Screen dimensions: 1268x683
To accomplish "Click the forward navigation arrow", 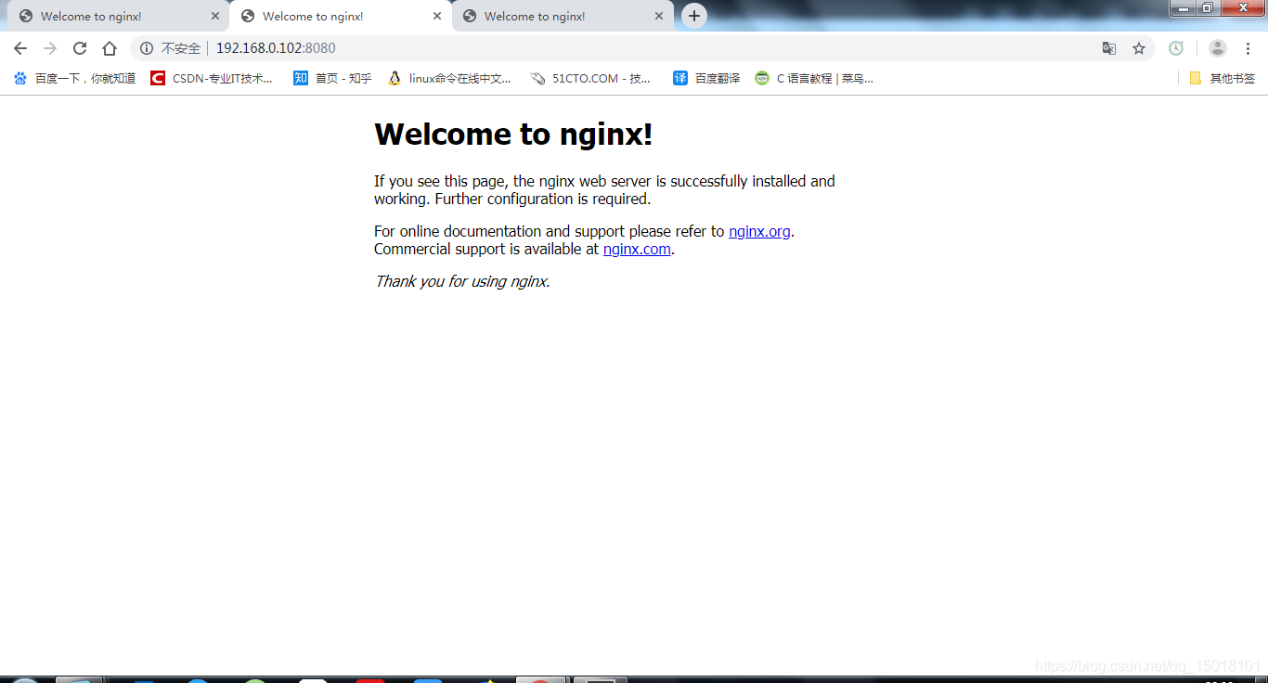I will tap(50, 48).
